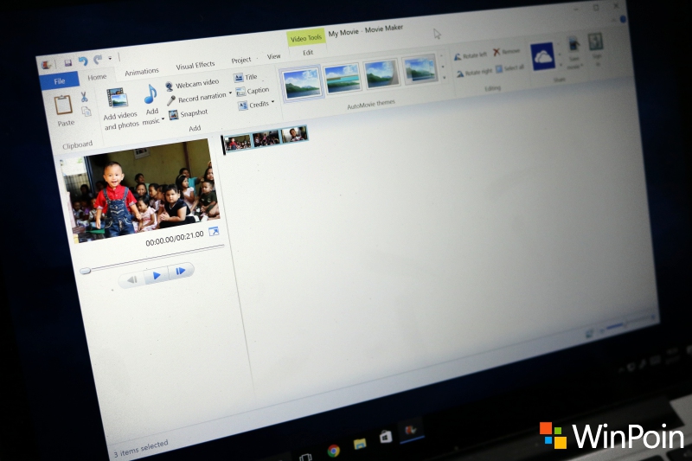This screenshot has height=461, width=692.
Task: Select fourth AutoMovie theme thumbnail
Action: click(x=420, y=68)
